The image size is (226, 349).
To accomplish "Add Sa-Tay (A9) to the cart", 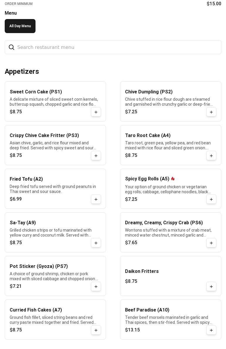I will point(96,243).
